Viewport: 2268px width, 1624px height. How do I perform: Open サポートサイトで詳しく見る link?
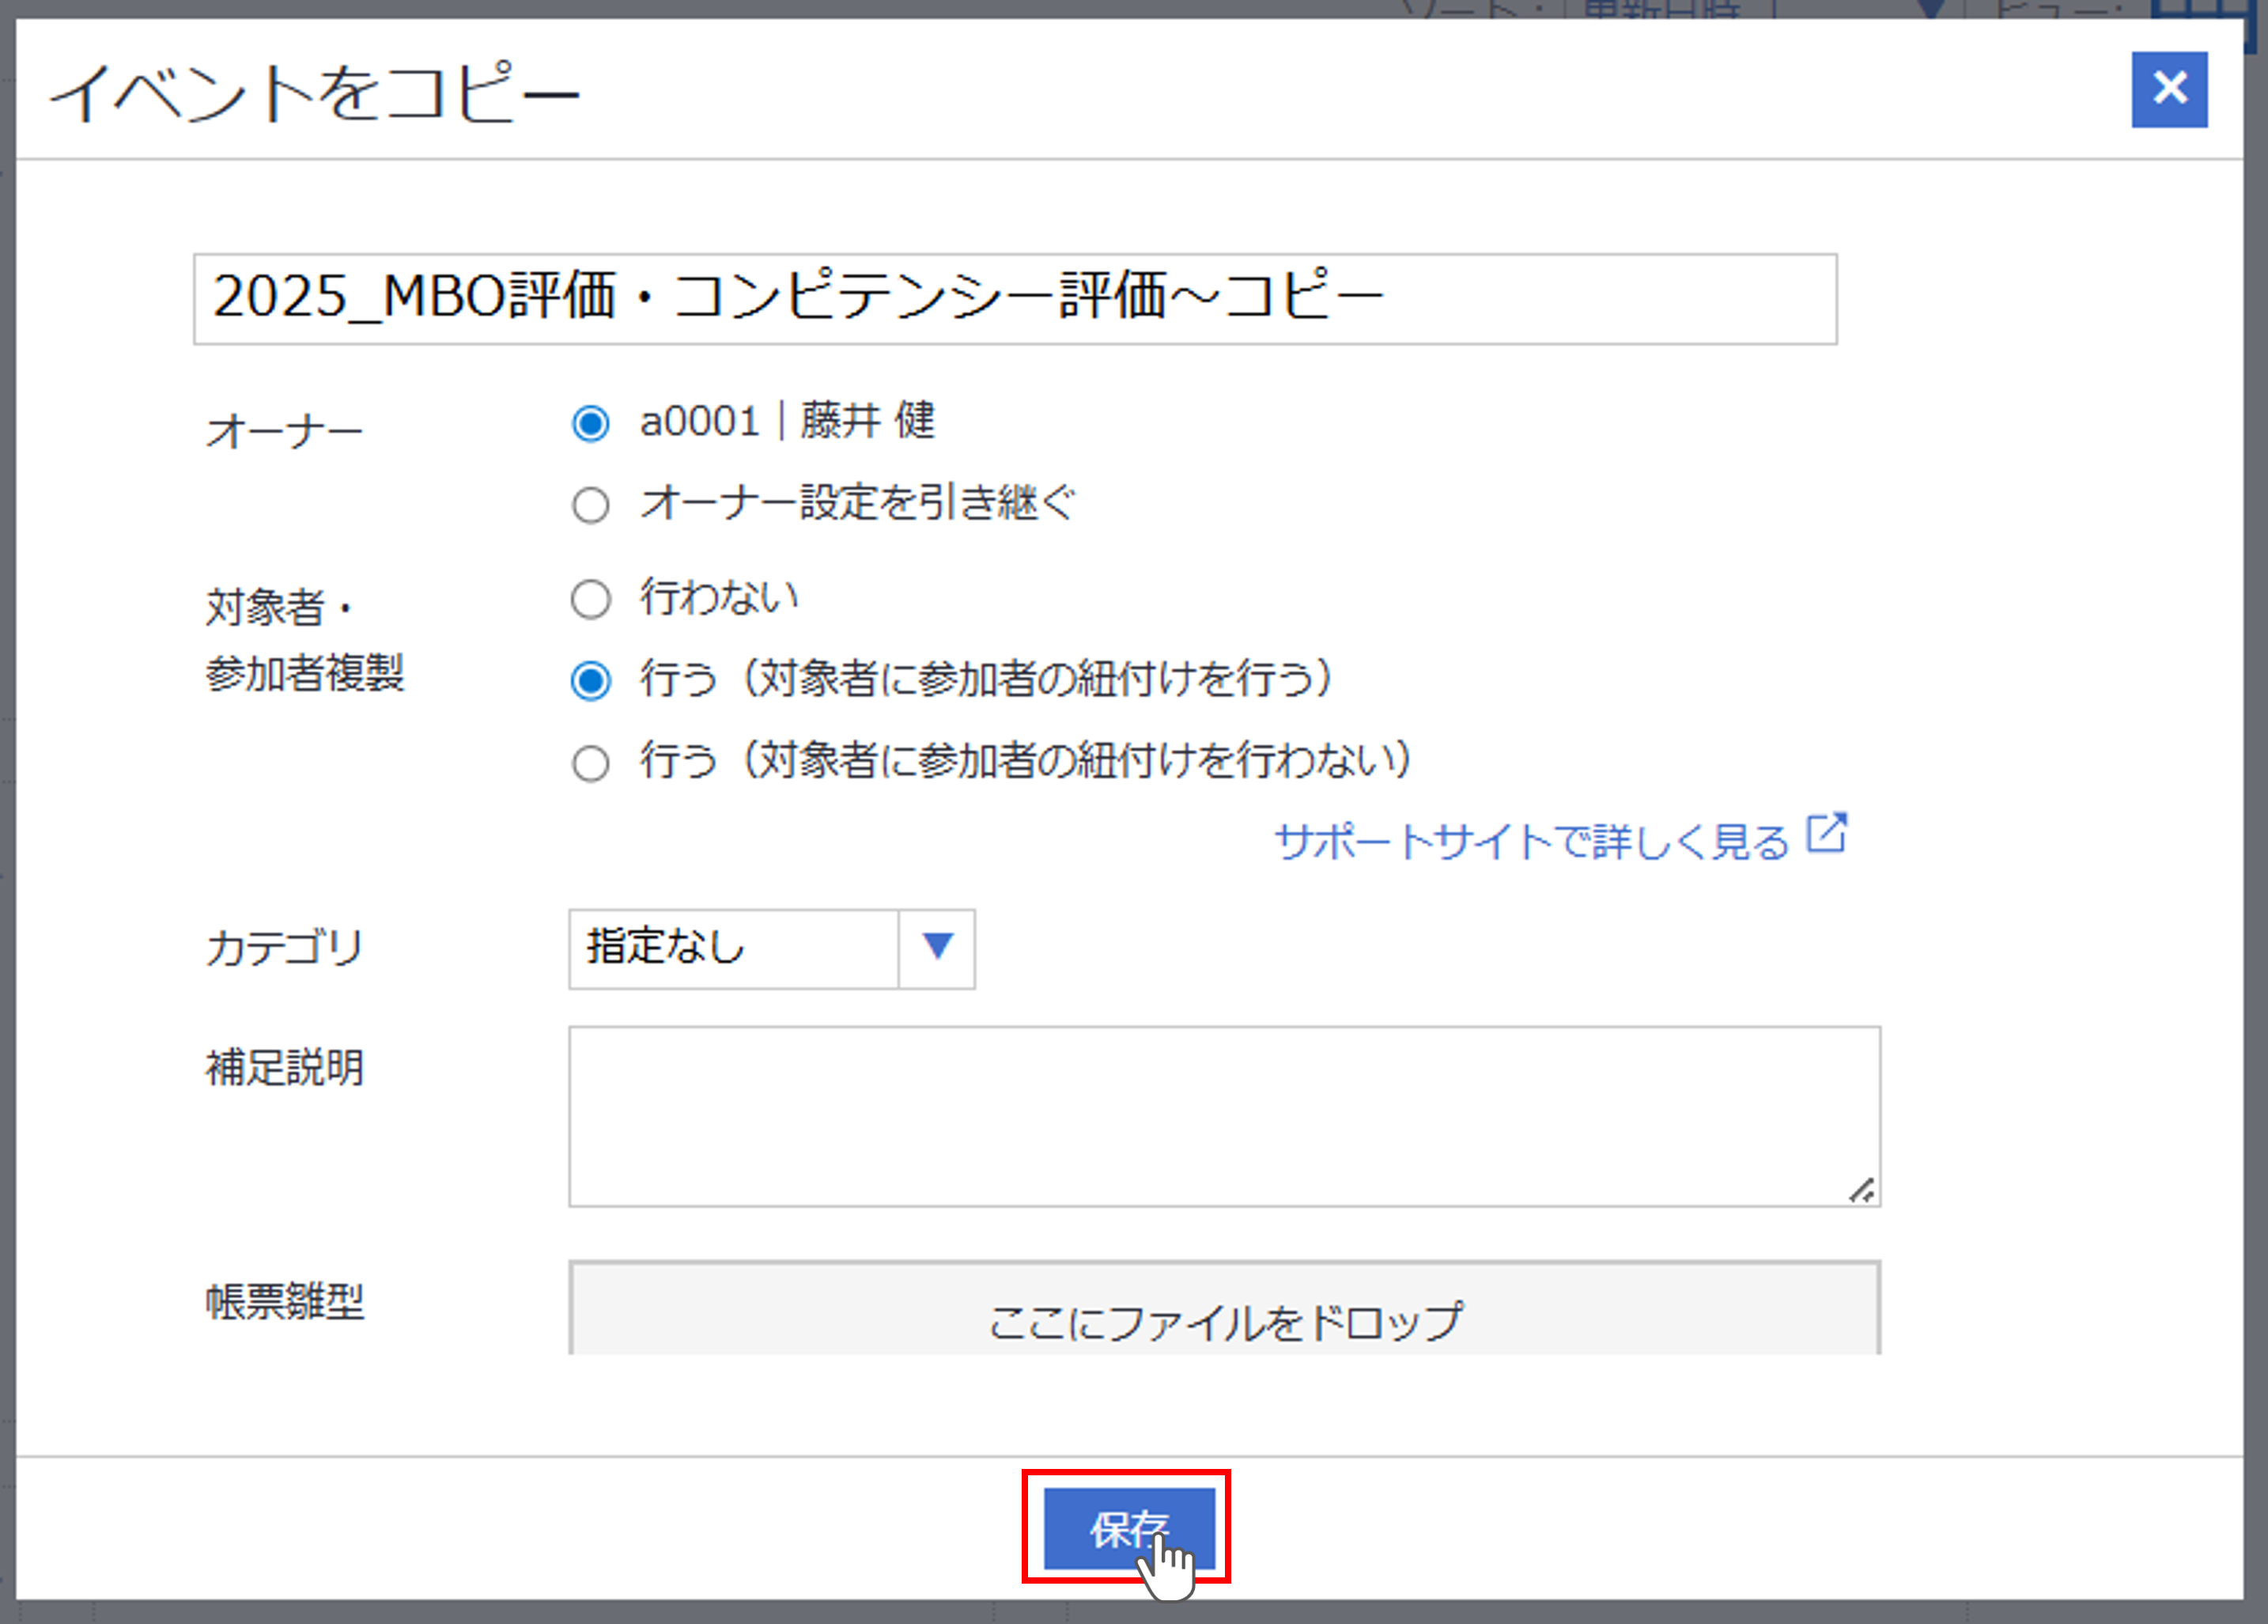(x=1530, y=842)
